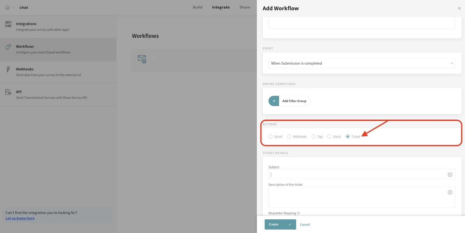Click the plus icon for filter group
The image size is (465, 233).
pos(274,101)
